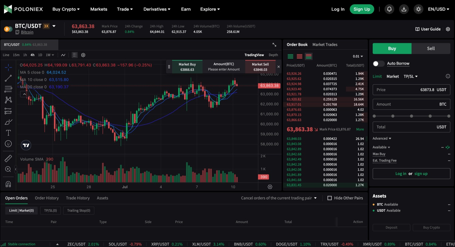Open chart indicators icon

(x=63, y=55)
